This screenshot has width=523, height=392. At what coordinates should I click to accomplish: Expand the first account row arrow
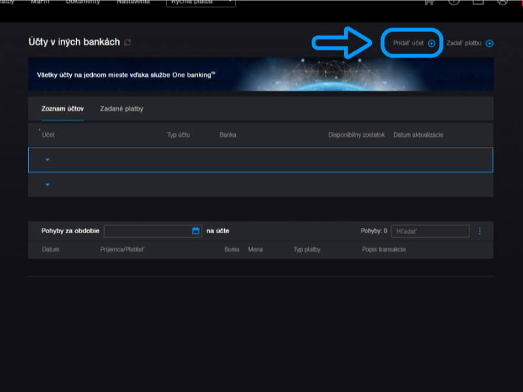48,159
